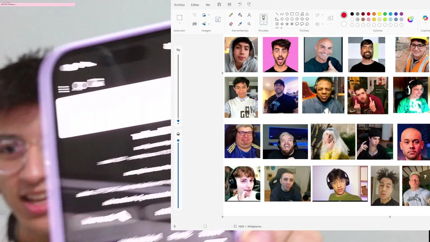Viewport: 430px width, 242px height.
Task: Click the bald man thumbs-up photo
Action: [x=323, y=54]
